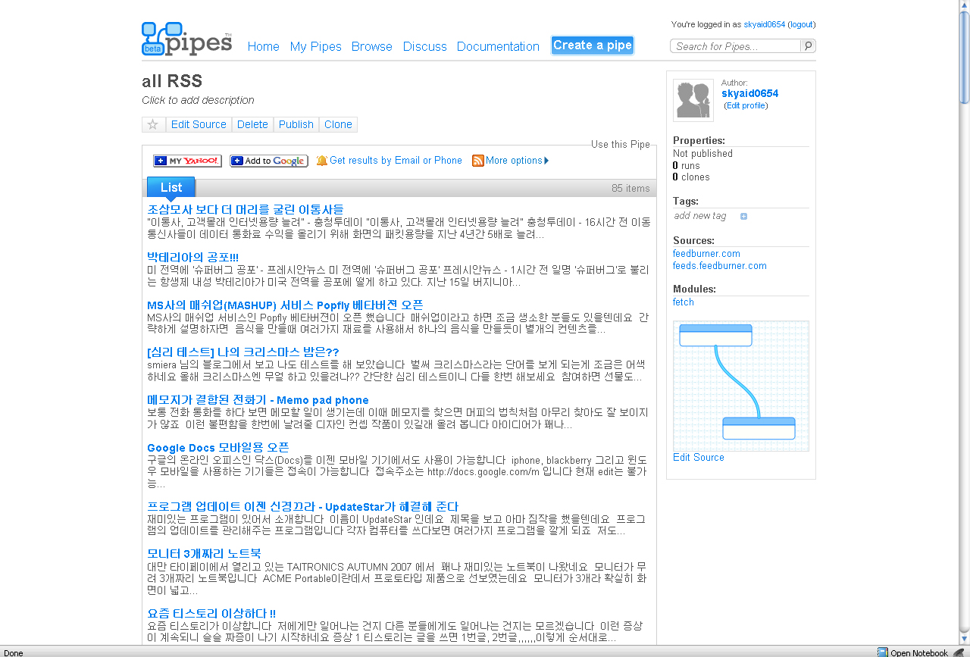Open the first article about 이통사들
Viewport: 970px width, 657px height.
tap(246, 209)
